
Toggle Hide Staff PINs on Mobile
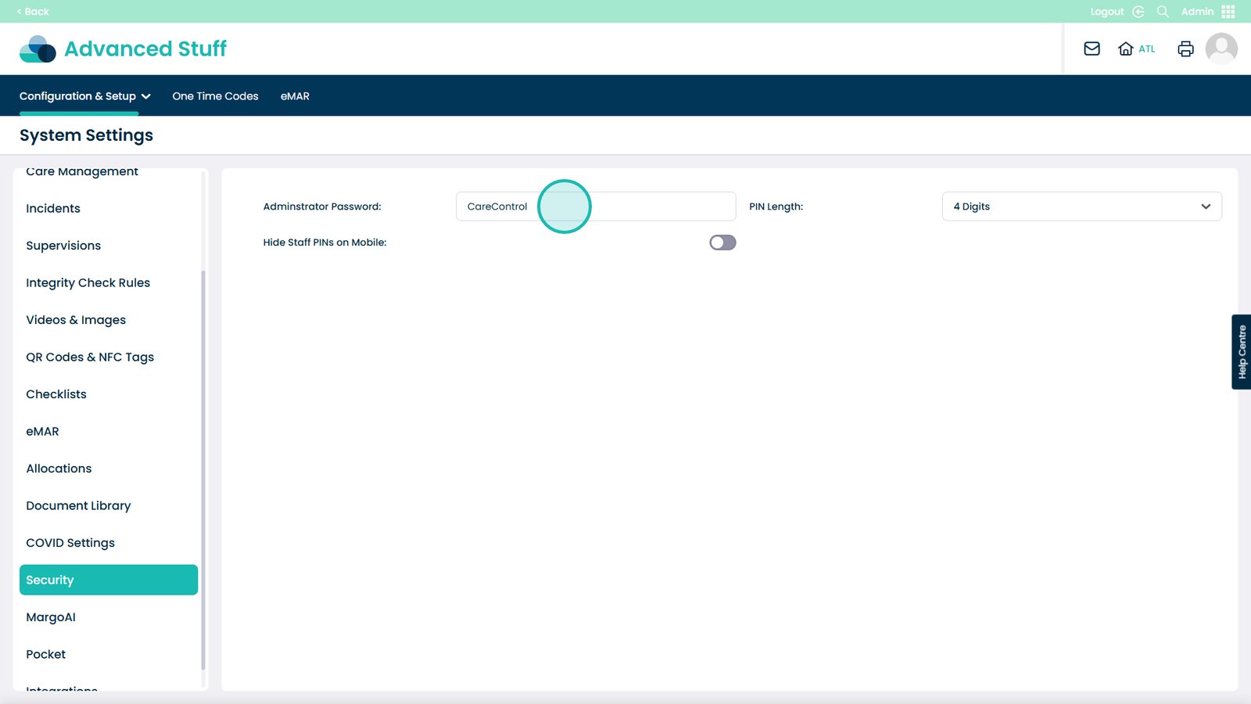click(722, 242)
